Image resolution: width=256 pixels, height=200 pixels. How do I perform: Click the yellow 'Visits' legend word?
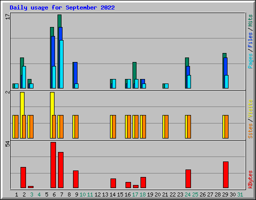tap(250, 108)
